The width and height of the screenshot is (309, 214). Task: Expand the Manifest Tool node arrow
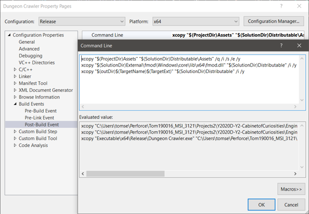pos(15,83)
